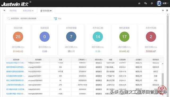Sort by 项目负责人 column header
The image size is (170, 97).
99,60
